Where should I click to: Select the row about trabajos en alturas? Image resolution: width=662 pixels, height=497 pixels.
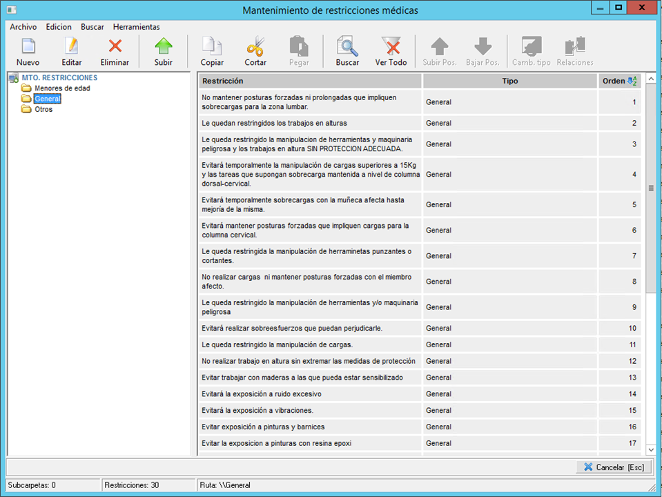310,124
